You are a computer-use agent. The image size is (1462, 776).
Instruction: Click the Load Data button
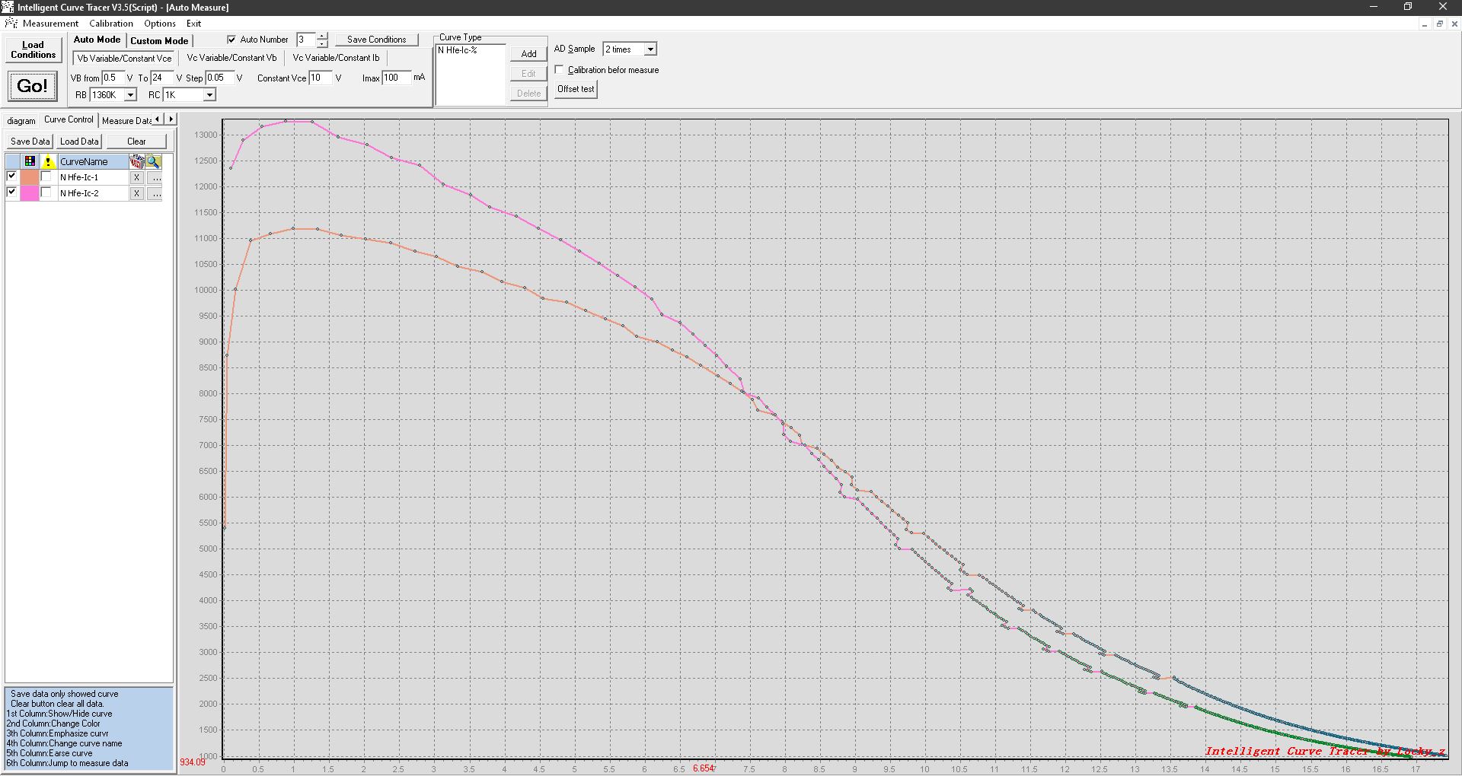click(79, 142)
